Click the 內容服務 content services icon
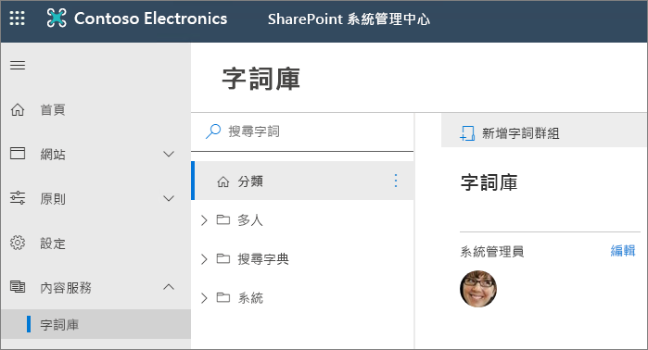Viewport: 648px width, 350px height. [x=18, y=287]
